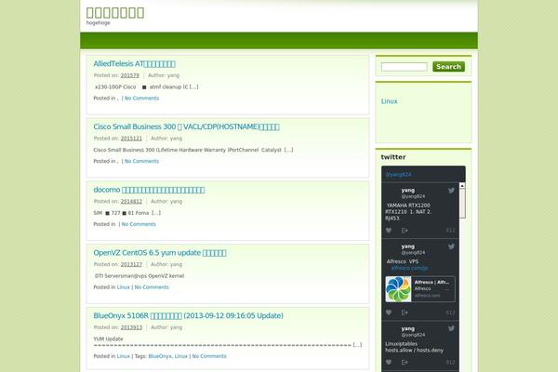This screenshot has width=558, height=372.
Task: Click the [...] read-more on BlueOnyx excerpt
Action: click(x=357, y=345)
